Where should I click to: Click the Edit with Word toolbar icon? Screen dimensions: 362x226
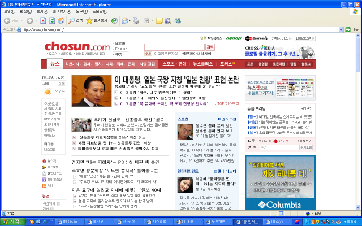(x=146, y=21)
